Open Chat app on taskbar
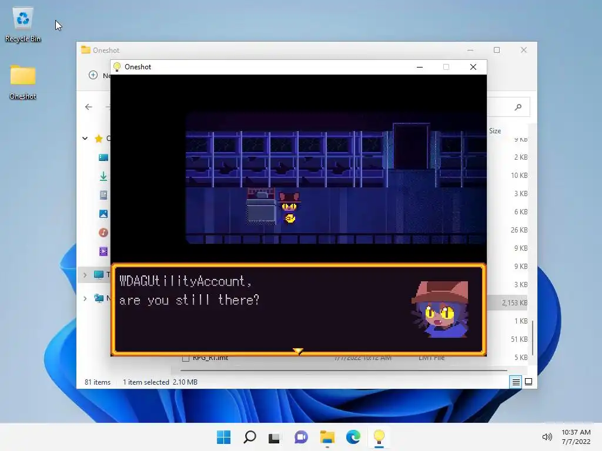602x451 pixels. 301,437
